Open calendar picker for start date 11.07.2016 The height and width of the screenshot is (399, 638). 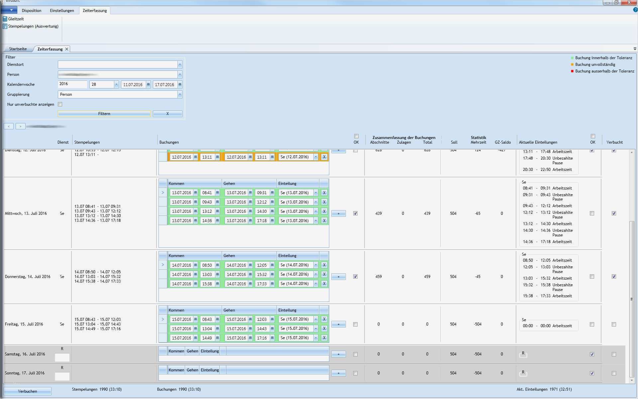tap(148, 84)
